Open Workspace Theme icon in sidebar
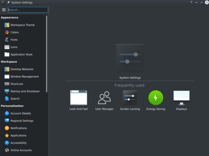 (7, 25)
